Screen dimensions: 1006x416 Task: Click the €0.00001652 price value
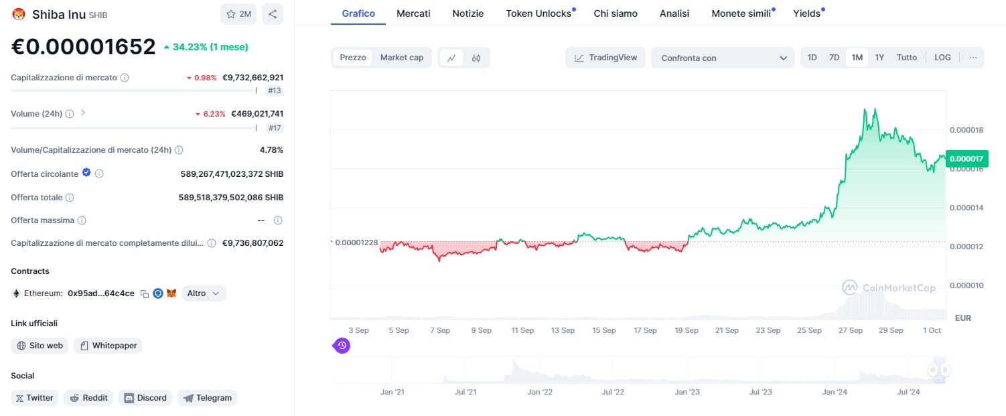pos(83,46)
